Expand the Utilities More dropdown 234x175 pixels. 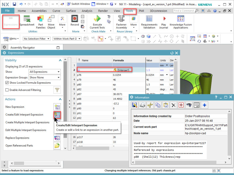(x=62, y=22)
